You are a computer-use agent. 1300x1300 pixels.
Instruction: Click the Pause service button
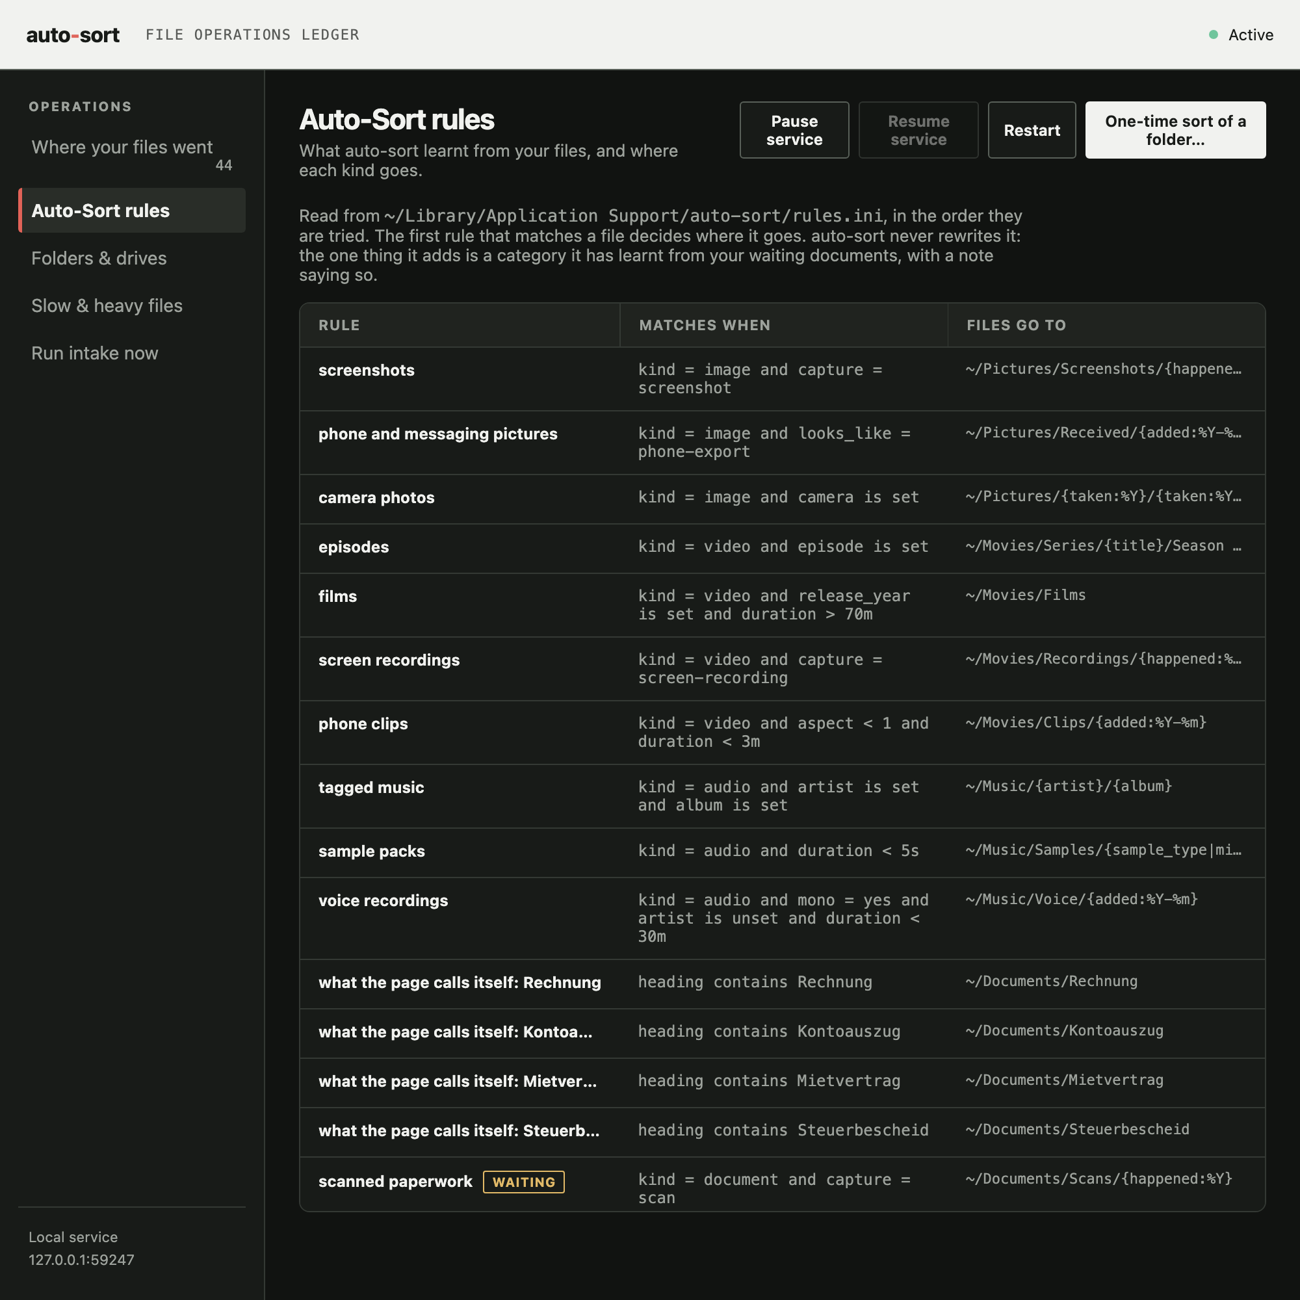click(794, 130)
